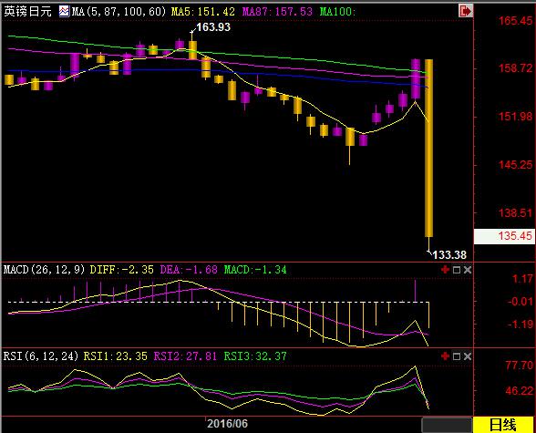Close the MACD indicator panel
536x433 pixels.
pyautogui.click(x=468, y=270)
